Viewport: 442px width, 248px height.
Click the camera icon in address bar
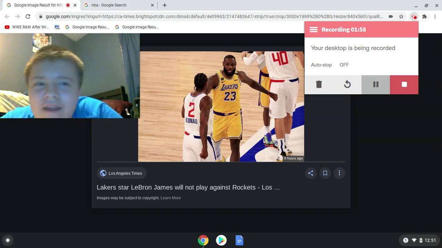tap(391, 17)
